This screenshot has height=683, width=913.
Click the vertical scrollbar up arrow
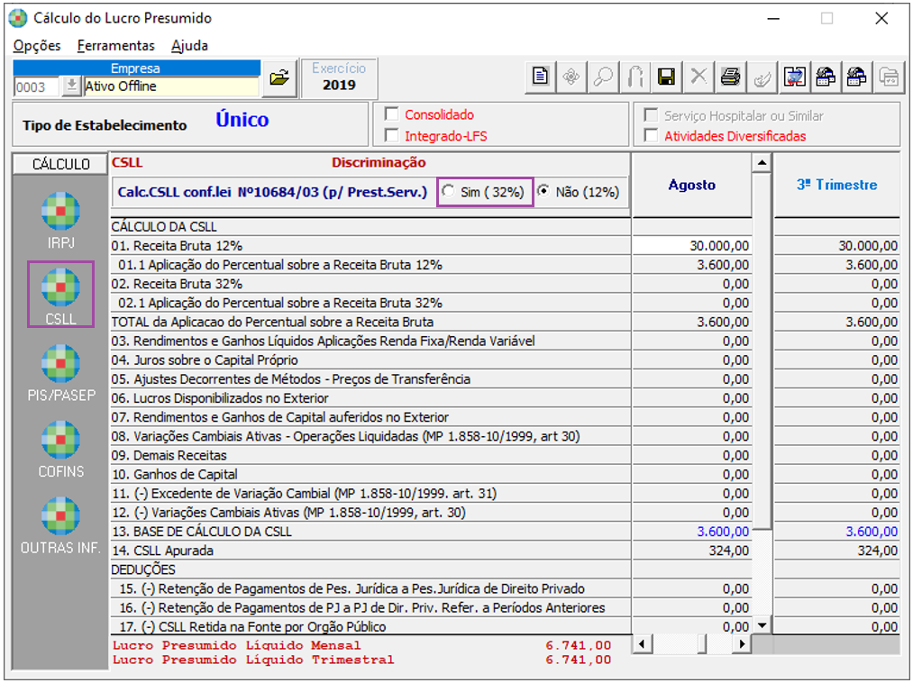(761, 162)
